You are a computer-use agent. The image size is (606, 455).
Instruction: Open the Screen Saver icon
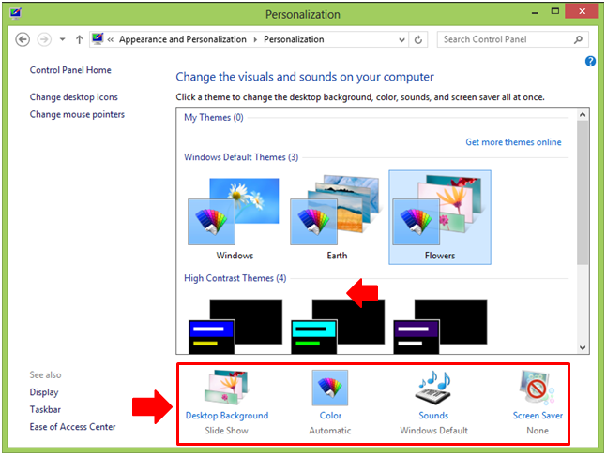click(538, 389)
